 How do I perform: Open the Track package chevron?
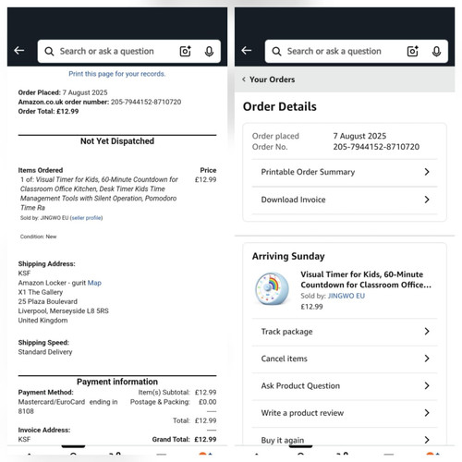point(427,332)
